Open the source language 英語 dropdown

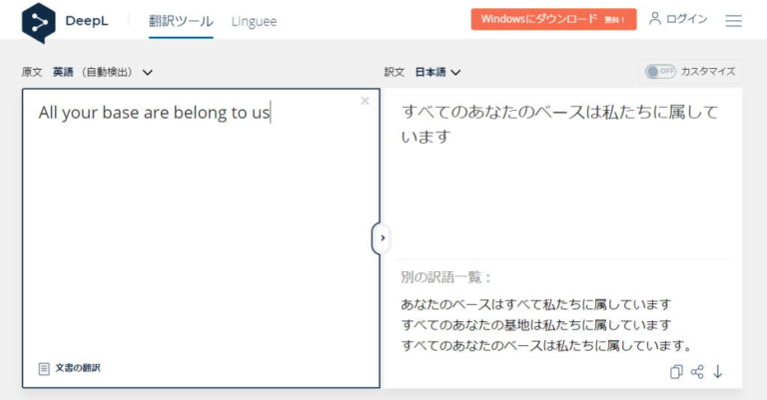[x=103, y=72]
